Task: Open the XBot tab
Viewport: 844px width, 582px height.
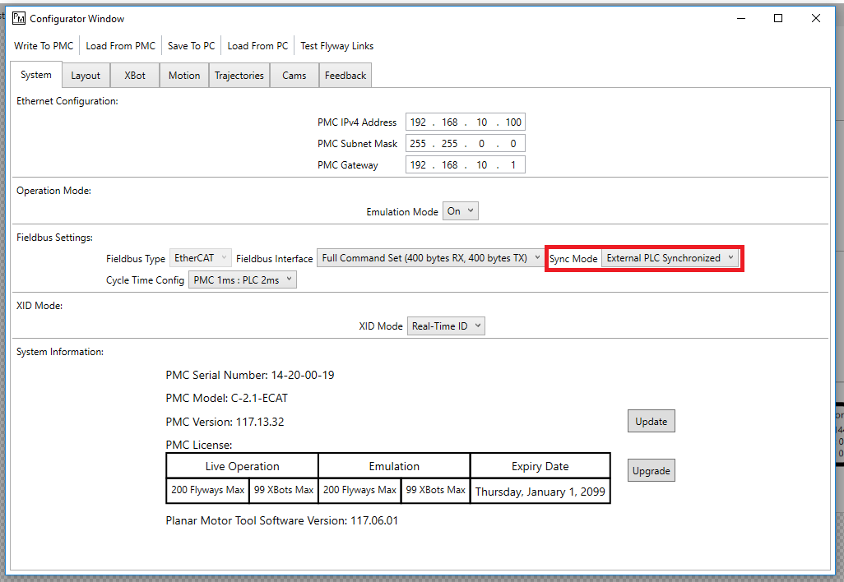Action: (135, 76)
